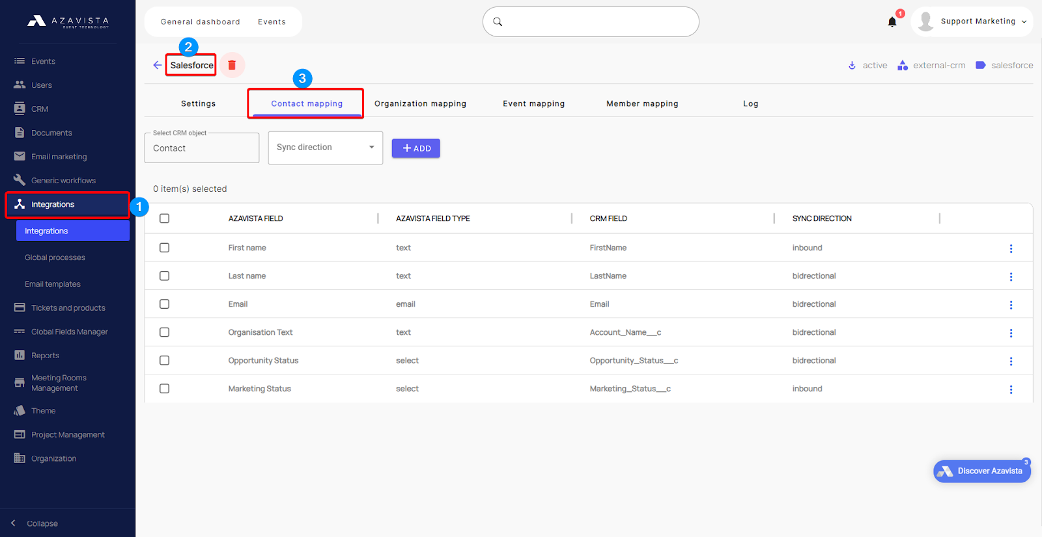Screen dimensions: 1042x537
Task: Click the active status download icon
Action: pos(852,65)
